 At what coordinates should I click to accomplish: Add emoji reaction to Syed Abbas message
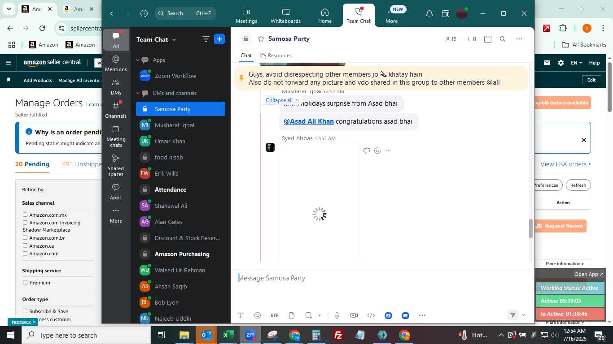377,150
